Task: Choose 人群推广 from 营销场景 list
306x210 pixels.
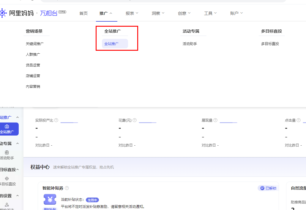Action: [33, 55]
